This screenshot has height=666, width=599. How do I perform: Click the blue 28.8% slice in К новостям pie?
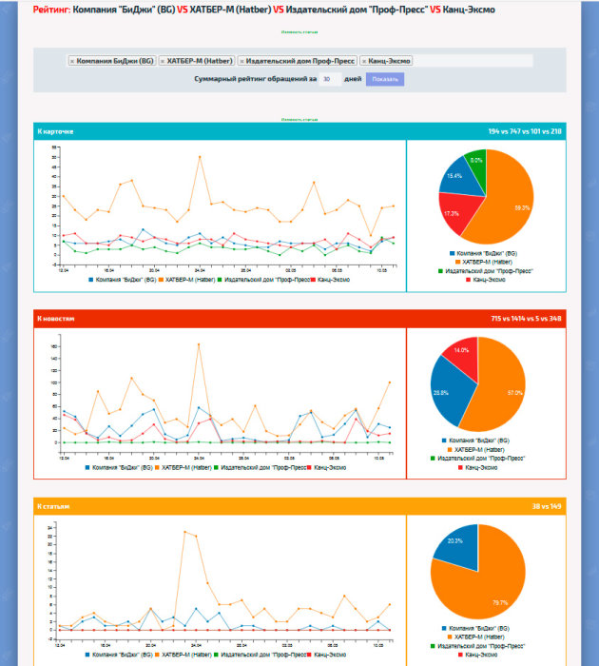[450, 391]
